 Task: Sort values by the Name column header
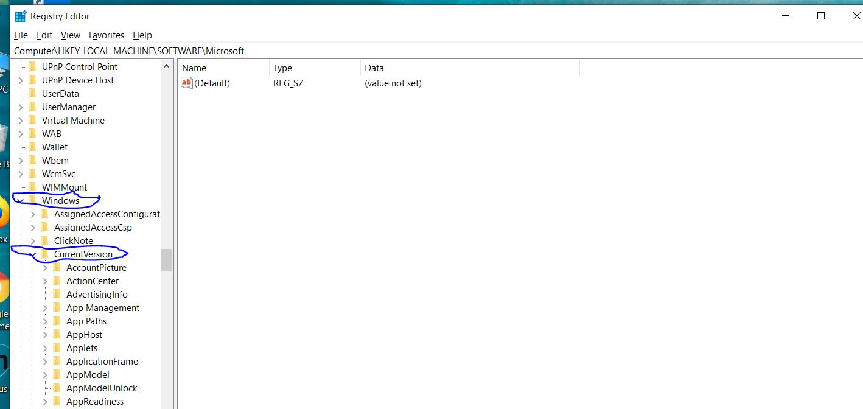coord(223,68)
